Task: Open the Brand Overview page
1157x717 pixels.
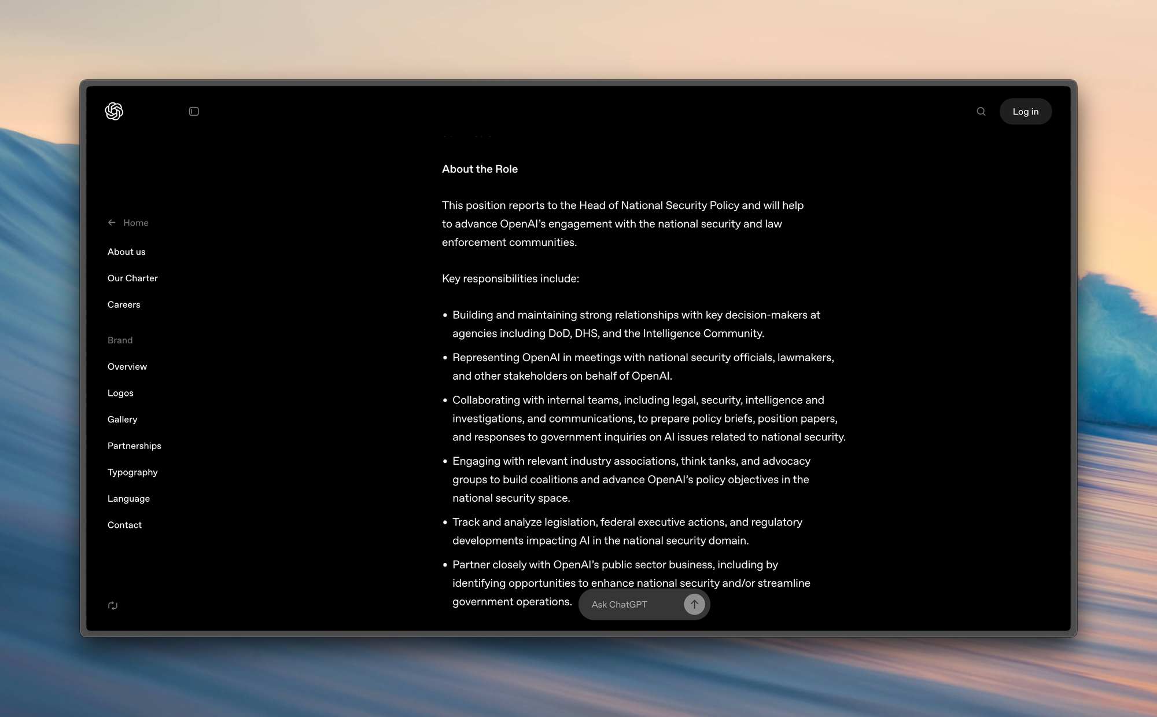Action: pos(127,367)
